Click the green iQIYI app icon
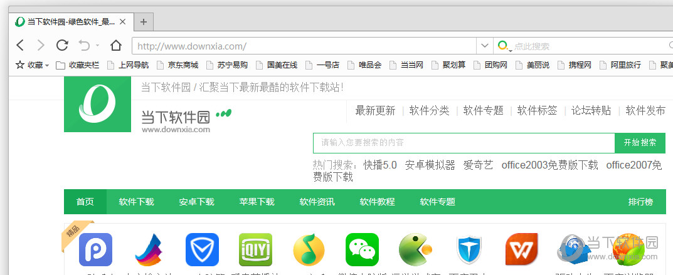 [x=256, y=249]
